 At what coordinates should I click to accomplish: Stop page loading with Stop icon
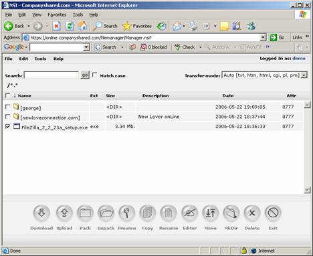(x=56, y=26)
